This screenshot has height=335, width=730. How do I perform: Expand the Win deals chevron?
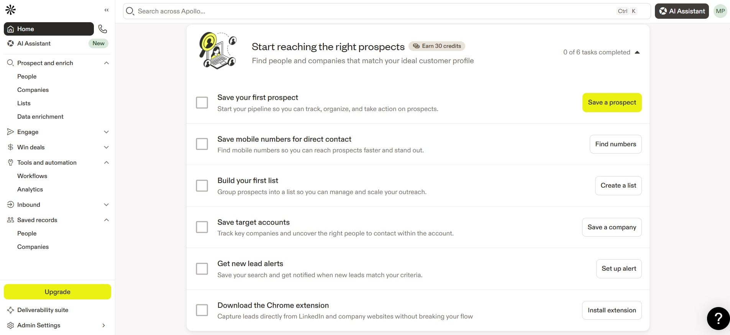pyautogui.click(x=107, y=147)
